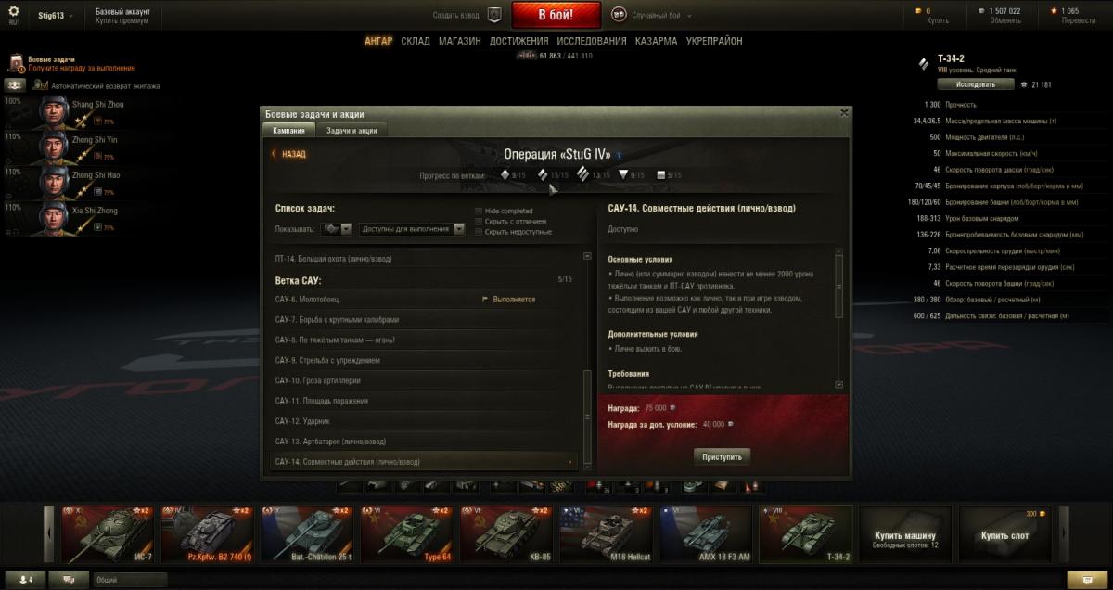Select task САУ-14. Совместные действия in list

point(424,461)
